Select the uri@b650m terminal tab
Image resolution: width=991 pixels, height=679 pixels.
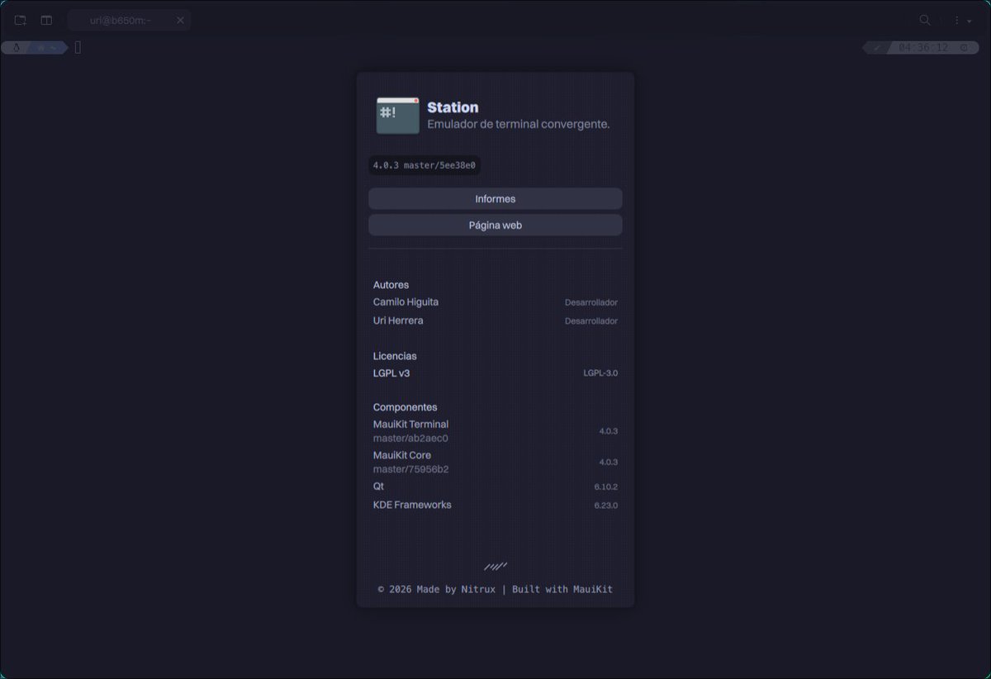click(128, 20)
